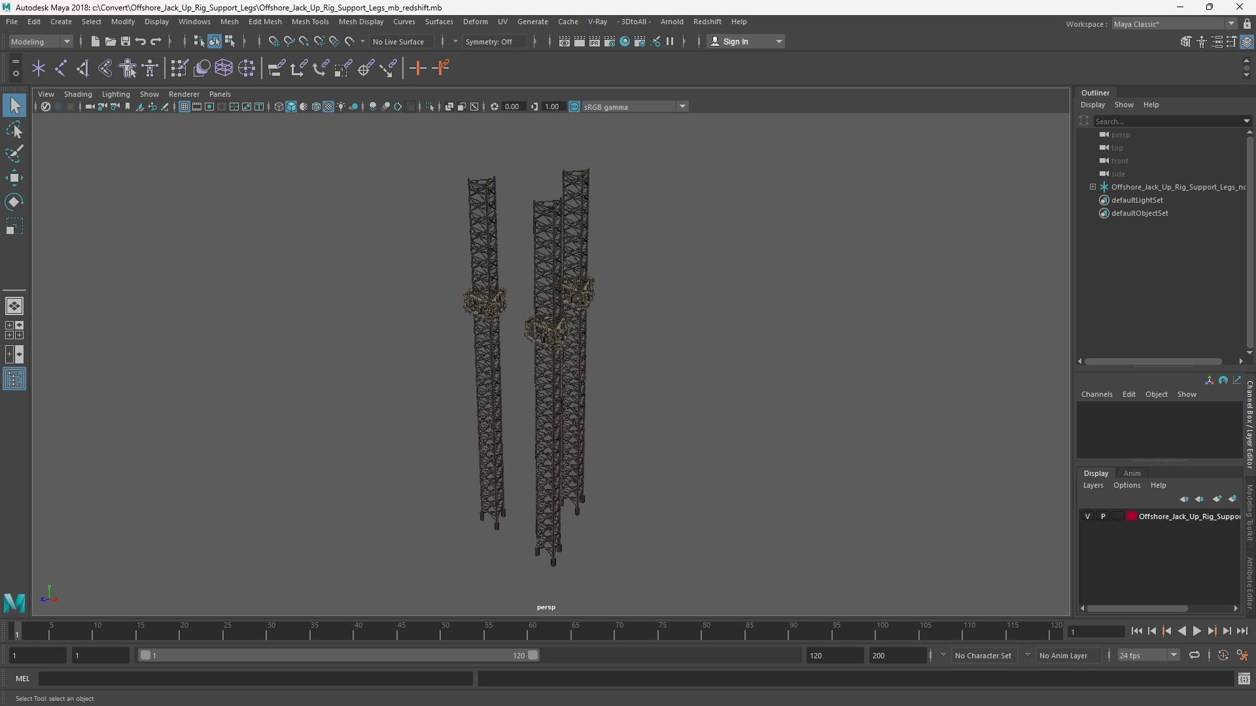Open Render Settings window
The height and width of the screenshot is (706, 1256).
[610, 41]
